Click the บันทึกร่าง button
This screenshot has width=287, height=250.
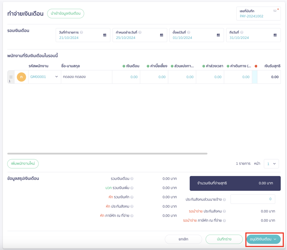point(224,239)
